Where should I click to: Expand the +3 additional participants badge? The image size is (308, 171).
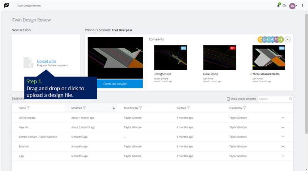(281, 39)
